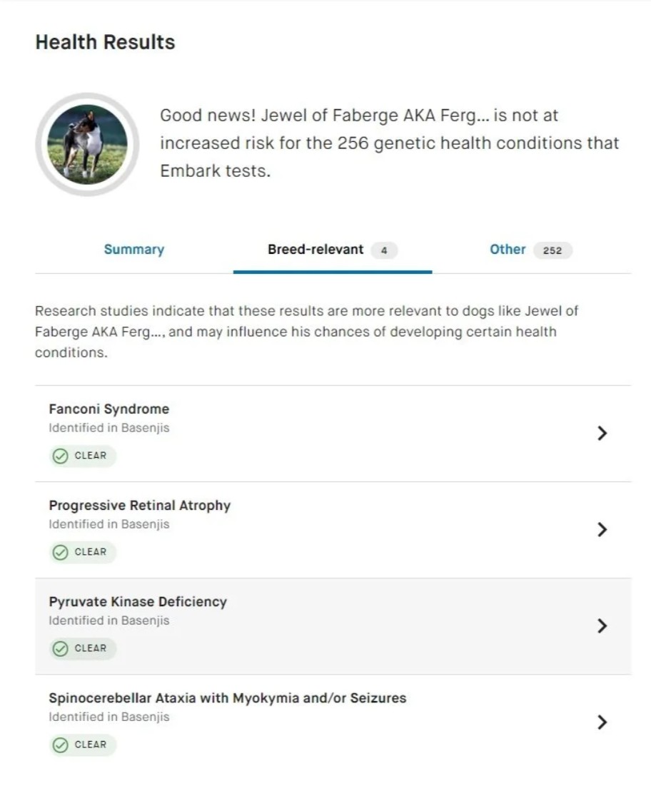The height and width of the screenshot is (808, 651).
Task: Switch to the Summary tab
Action: (x=133, y=250)
